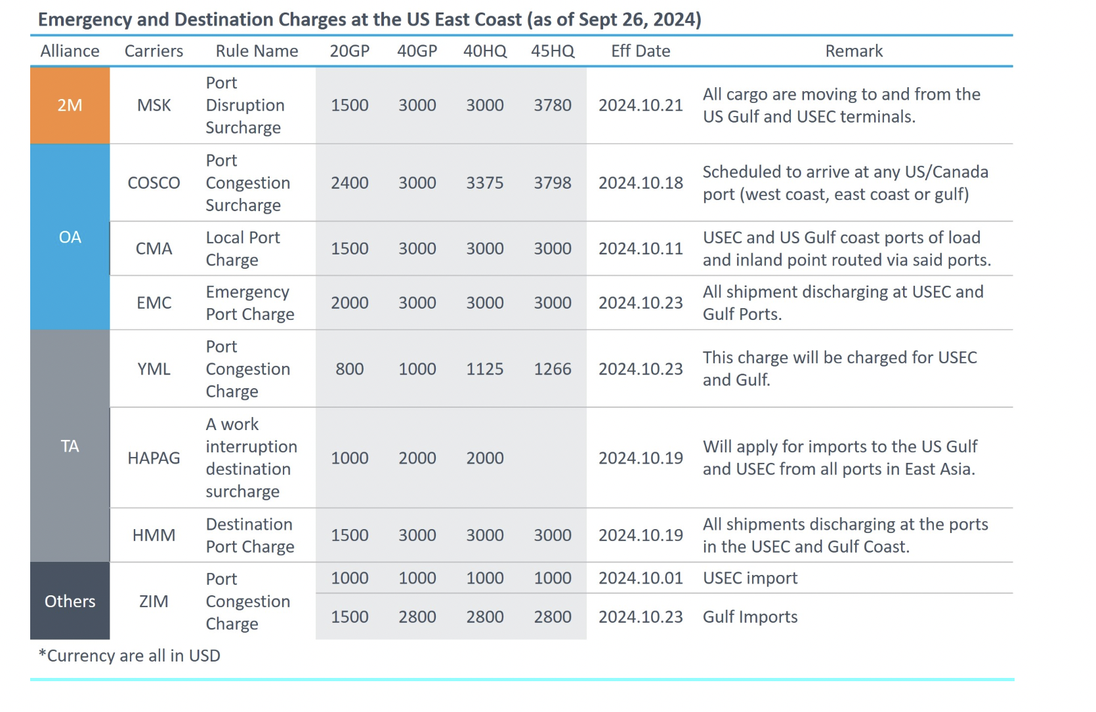Click YML's 45HQ value 1266
The image size is (1096, 712).
pyautogui.click(x=553, y=369)
